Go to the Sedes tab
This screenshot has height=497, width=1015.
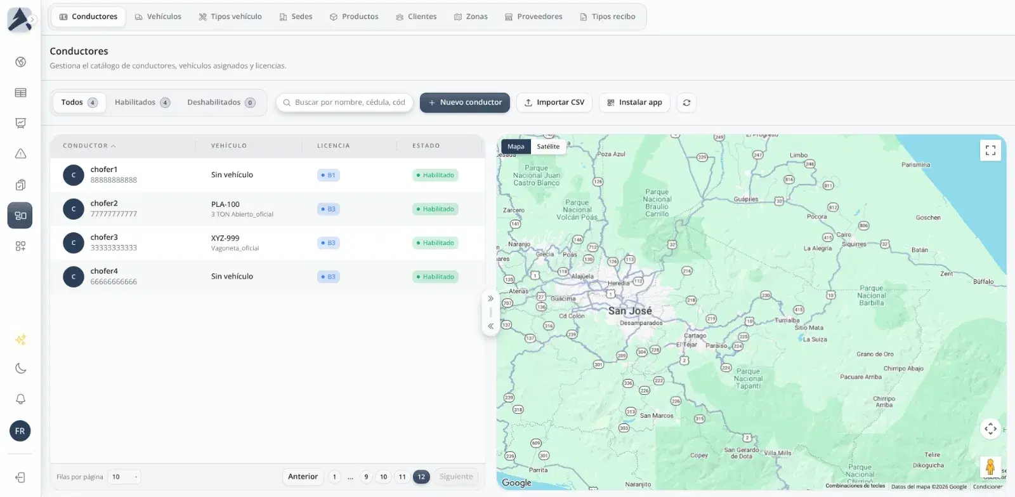[296, 17]
